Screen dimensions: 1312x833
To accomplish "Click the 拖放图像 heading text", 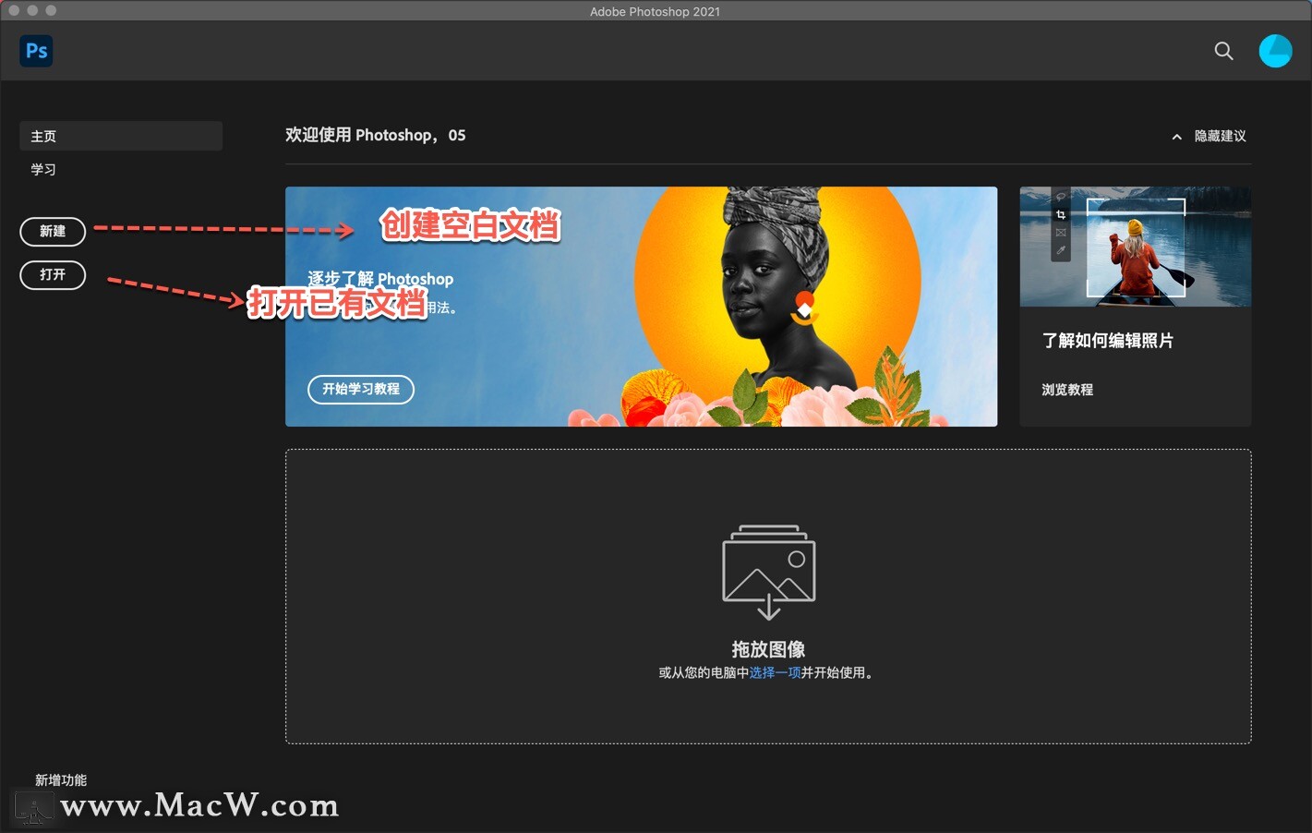I will 768,649.
